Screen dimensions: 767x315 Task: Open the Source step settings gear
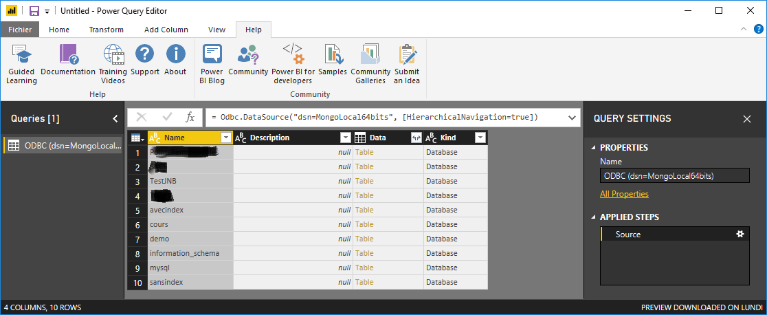740,234
